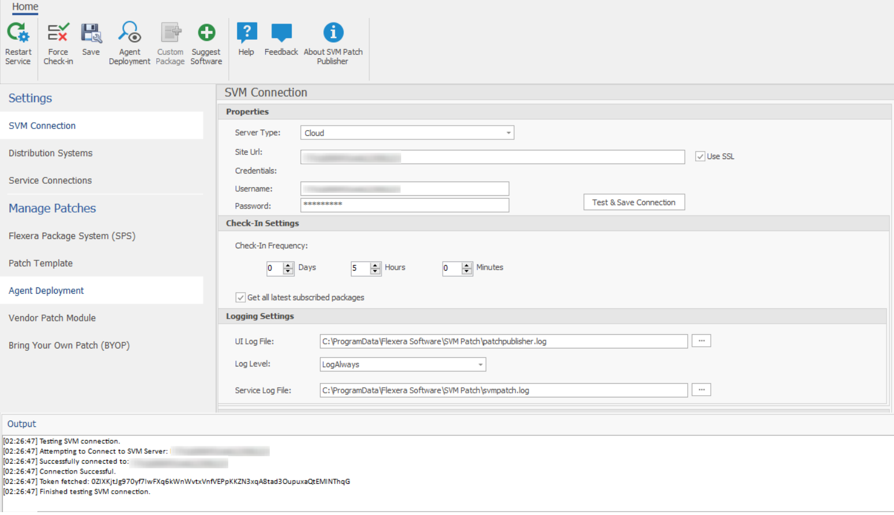Click the 'Testing SVM connection.' log line

click(x=62, y=441)
